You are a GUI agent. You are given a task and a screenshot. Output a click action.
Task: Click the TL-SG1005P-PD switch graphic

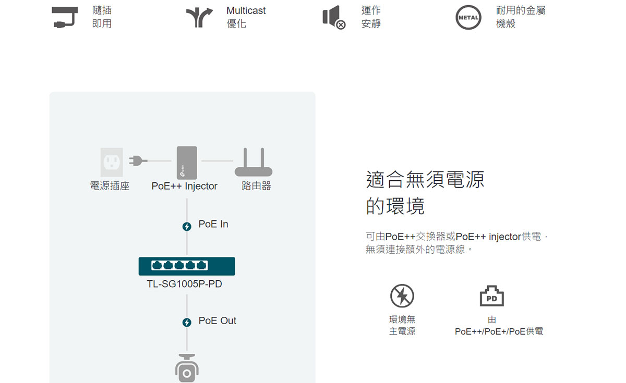click(187, 266)
